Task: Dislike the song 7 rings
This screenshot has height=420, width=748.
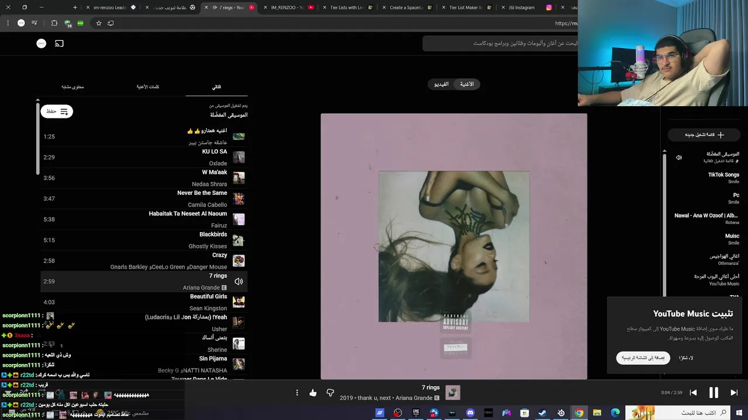Action: tap(330, 393)
